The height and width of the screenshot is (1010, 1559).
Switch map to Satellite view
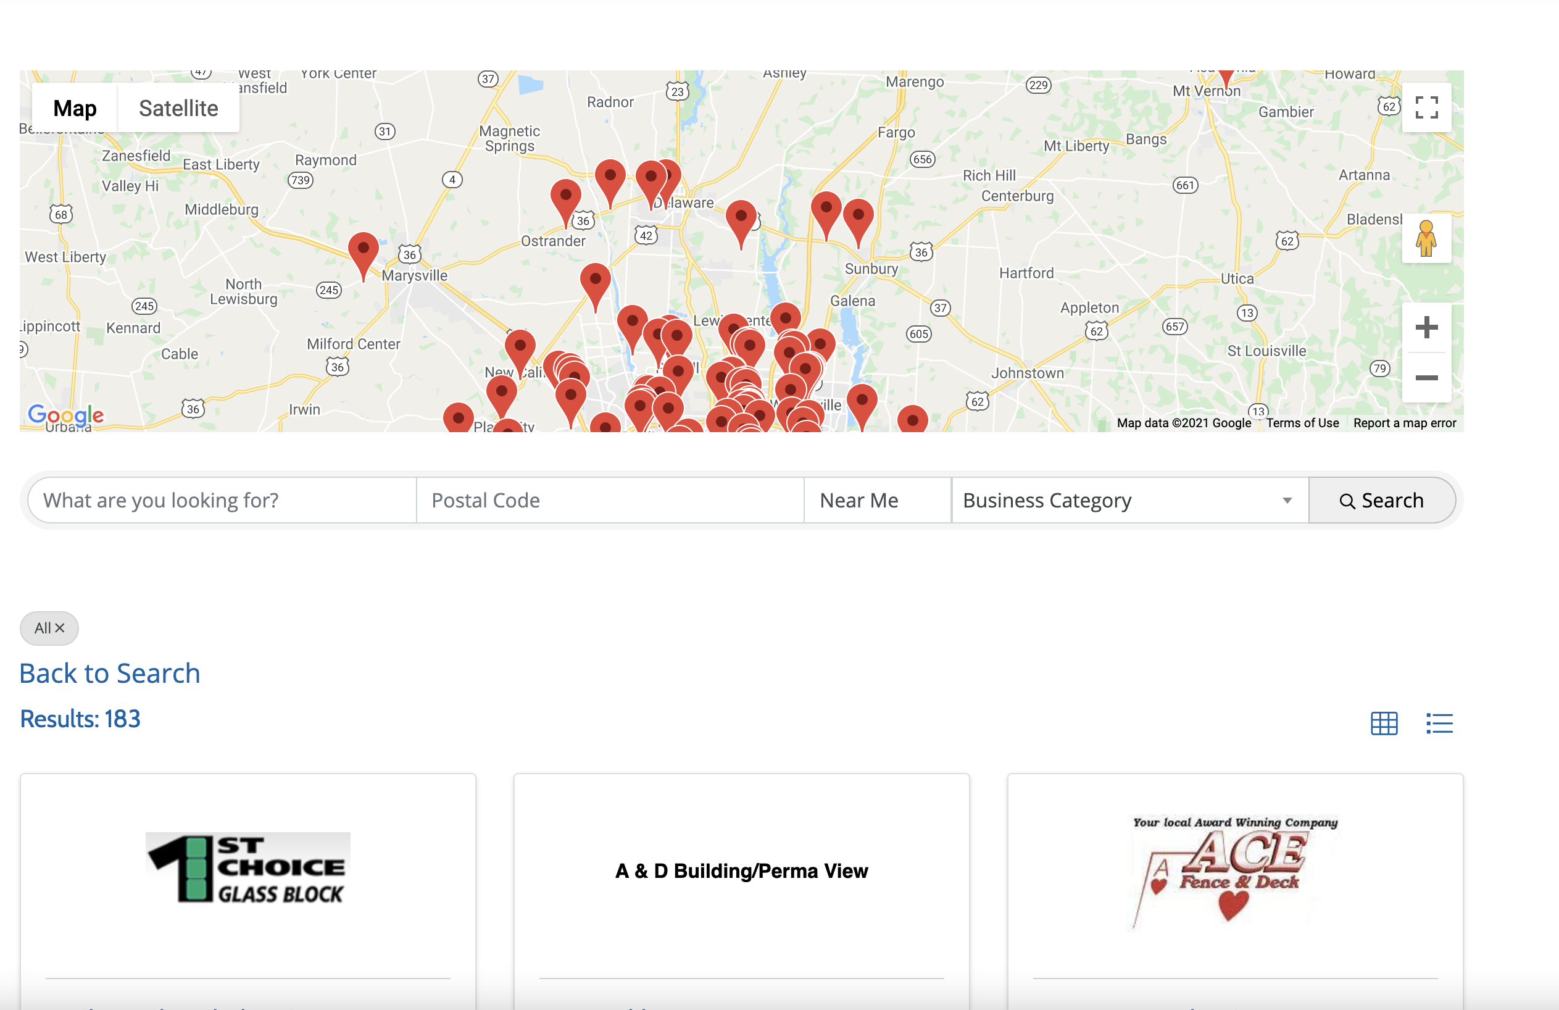[178, 108]
